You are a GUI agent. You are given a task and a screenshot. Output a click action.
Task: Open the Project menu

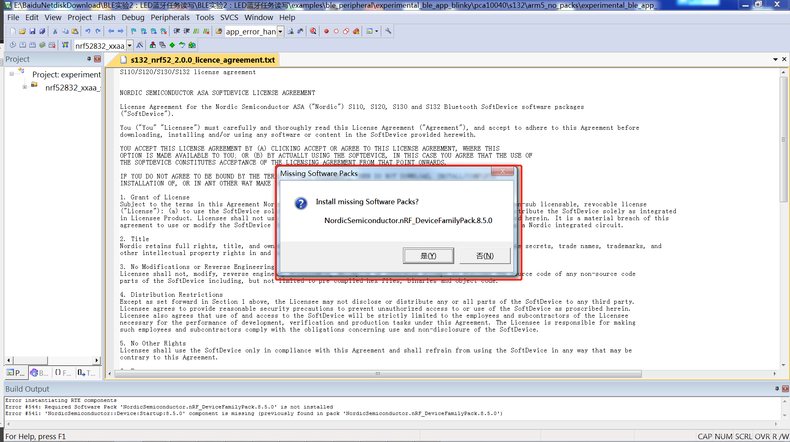click(79, 17)
